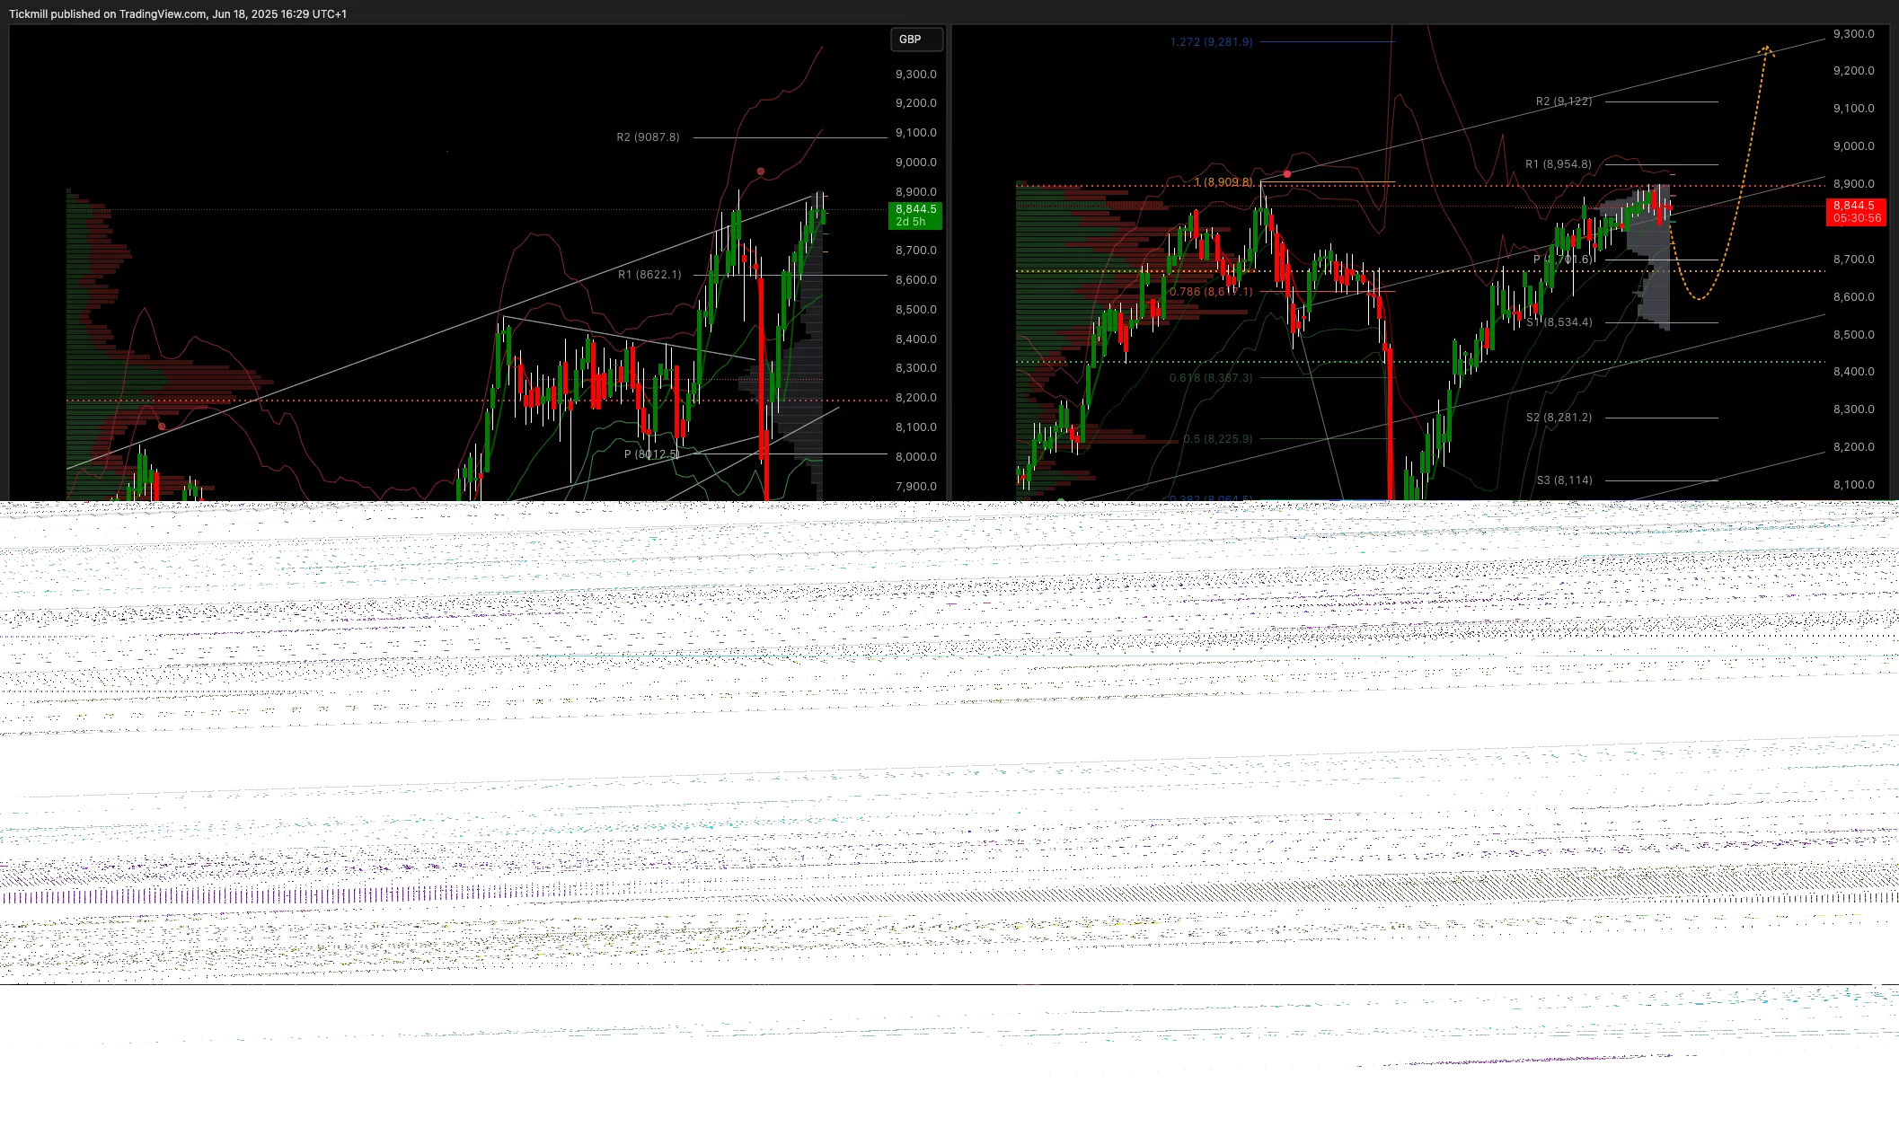1899x1127 pixels.
Task: Click the red dot marker above the left chart's highs
Action: click(761, 172)
